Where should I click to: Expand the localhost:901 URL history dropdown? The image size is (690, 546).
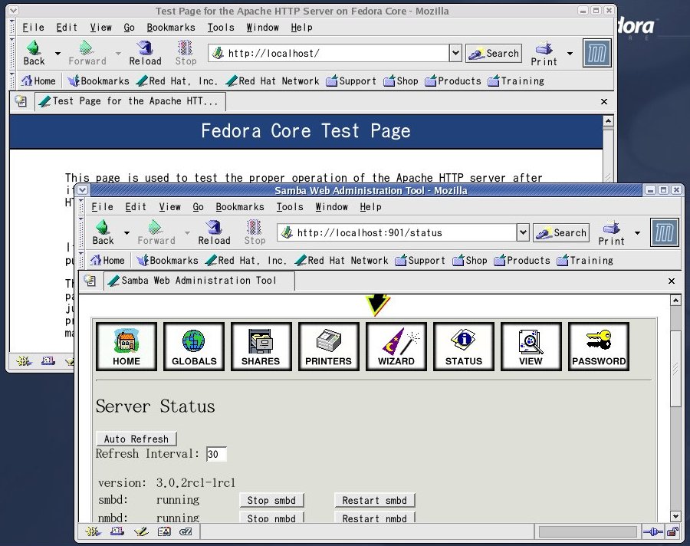pyautogui.click(x=523, y=232)
